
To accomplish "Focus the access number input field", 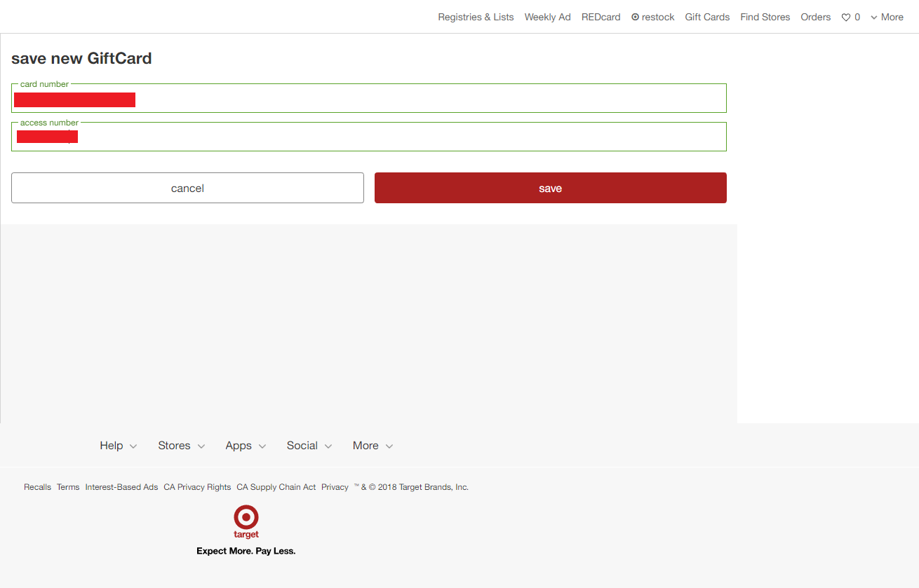I will click(421, 137).
